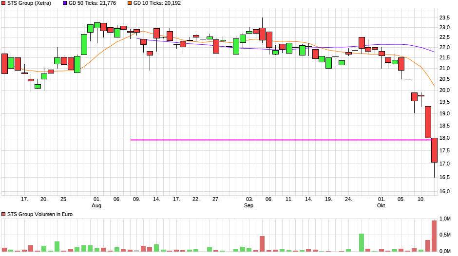458x256 pixels.
Task: Click the large red volume bar under '06.' September
Action: click(x=262, y=244)
